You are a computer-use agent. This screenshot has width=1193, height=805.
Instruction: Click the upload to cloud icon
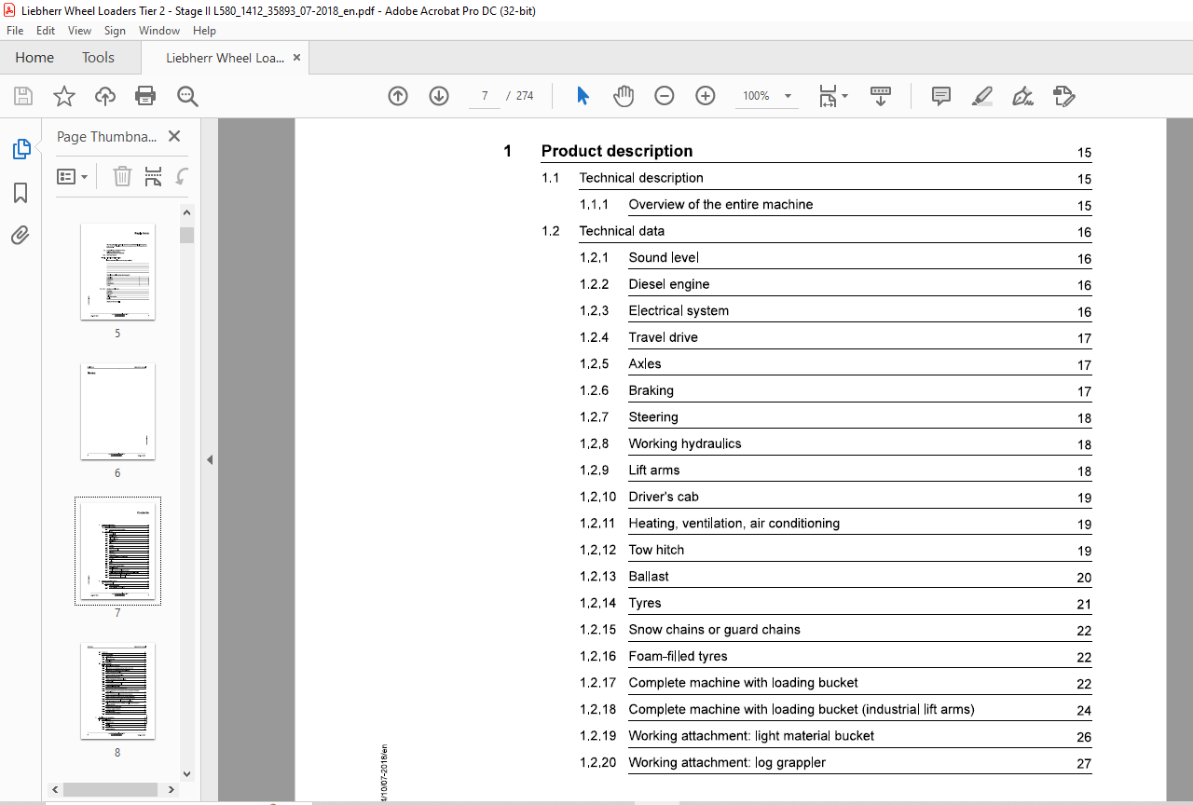coord(105,96)
